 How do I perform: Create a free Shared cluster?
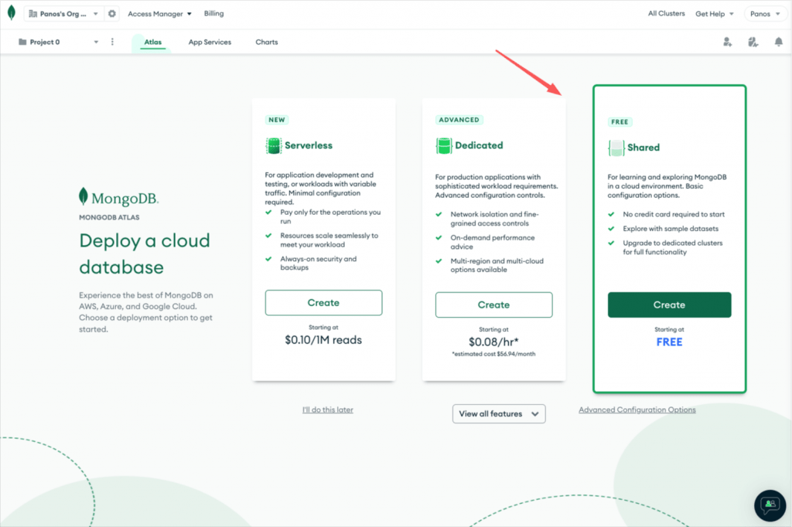[669, 305]
